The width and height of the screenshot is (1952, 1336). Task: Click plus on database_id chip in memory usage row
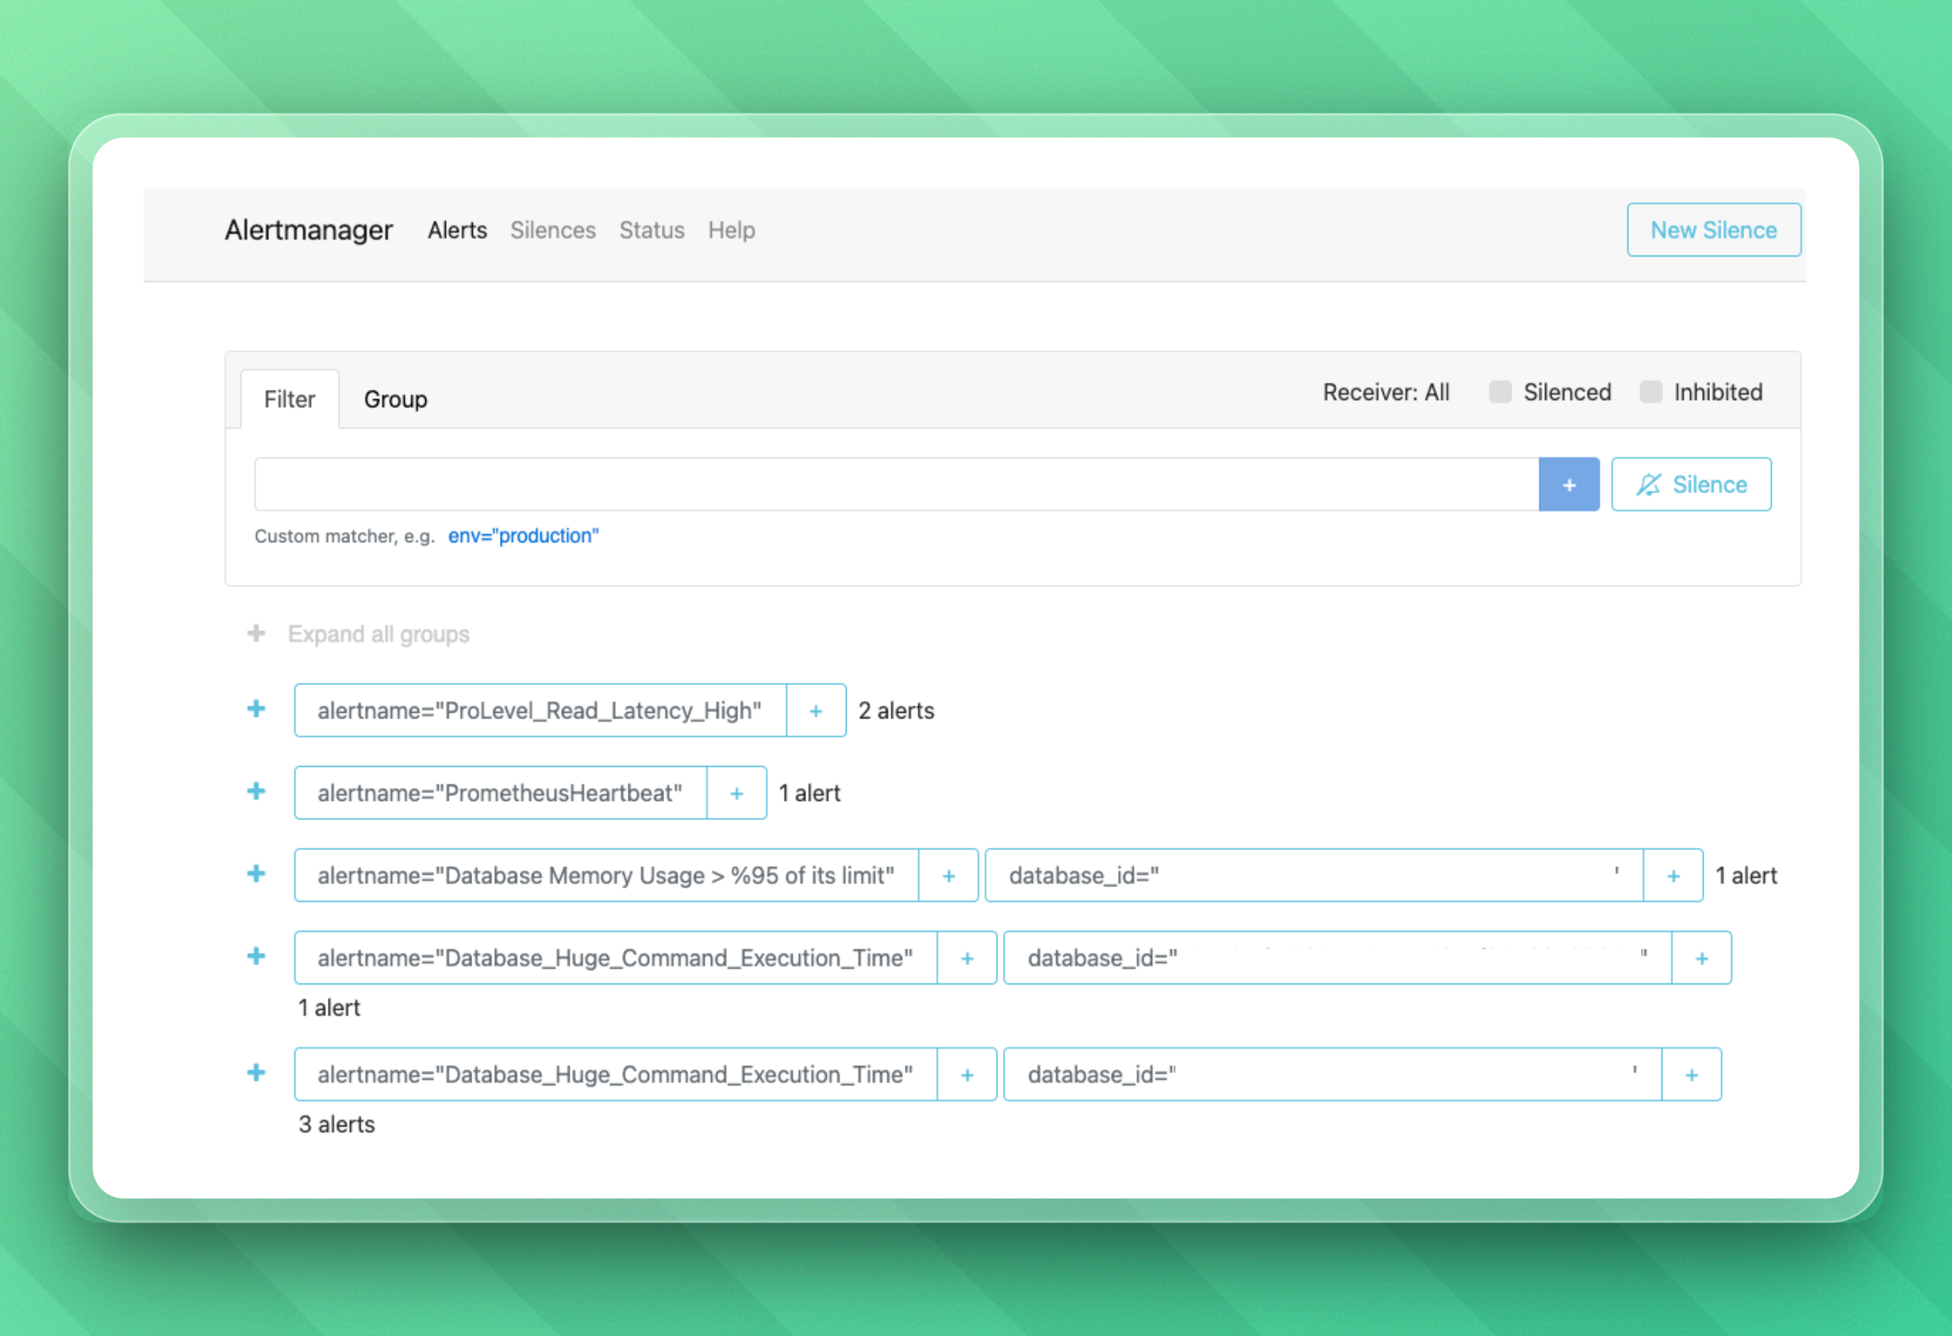pos(1673,875)
